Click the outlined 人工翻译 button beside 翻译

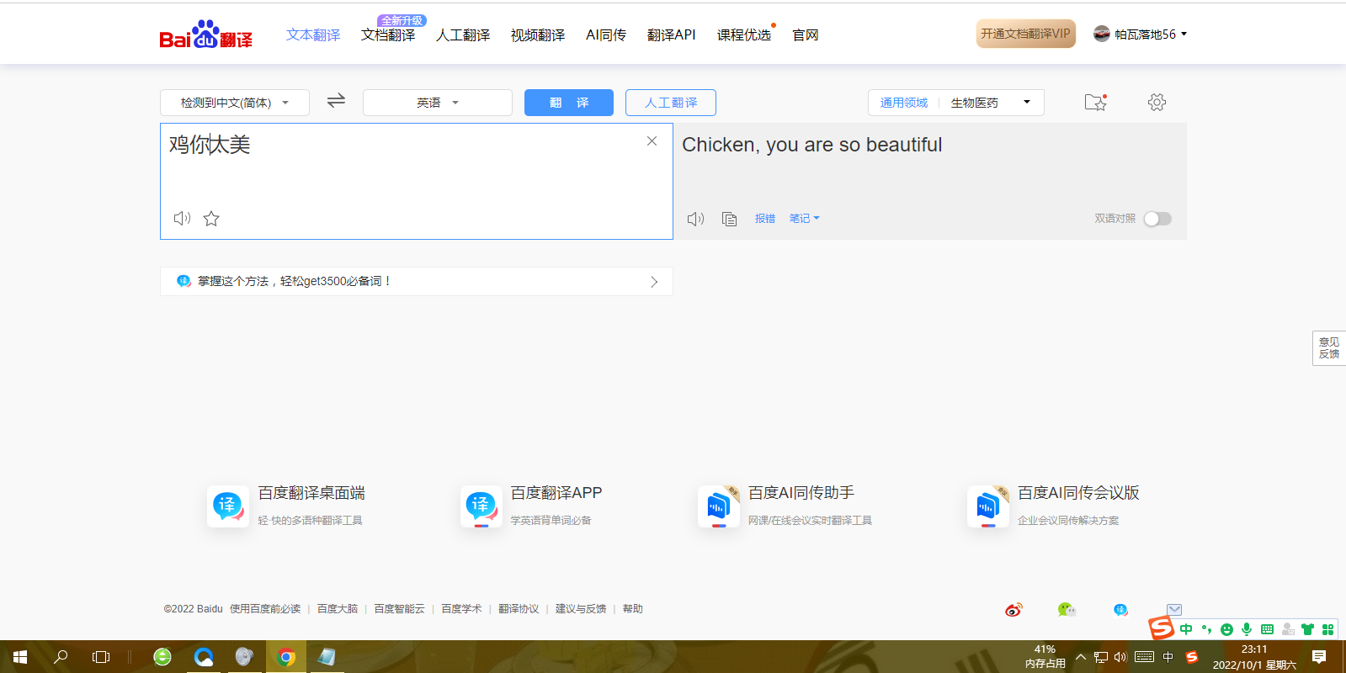[671, 103]
